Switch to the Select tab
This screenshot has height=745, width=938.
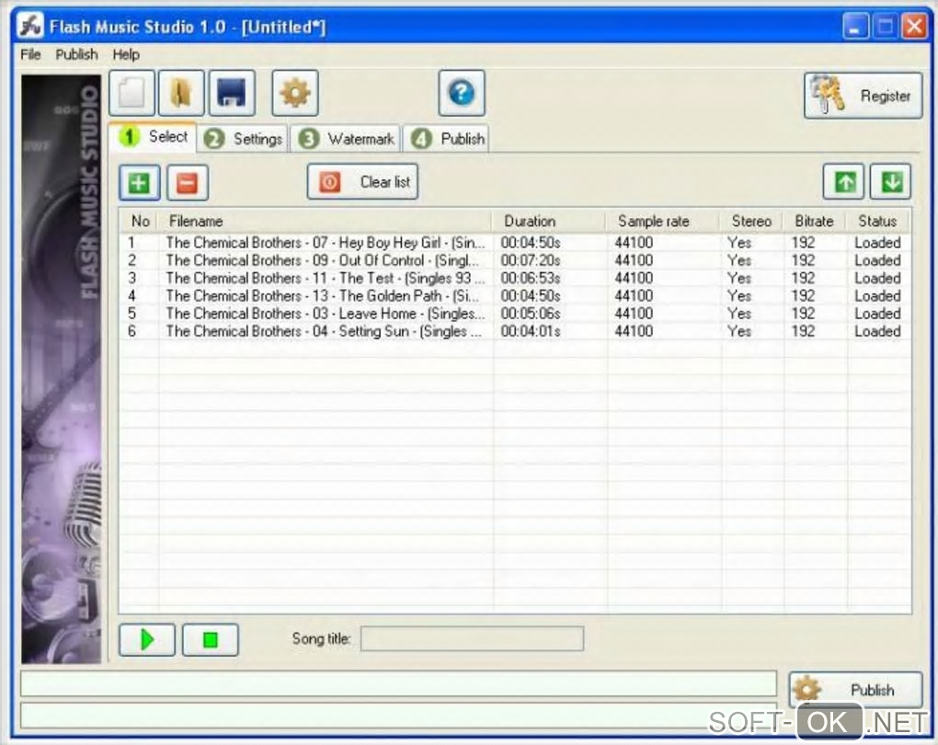tap(154, 137)
